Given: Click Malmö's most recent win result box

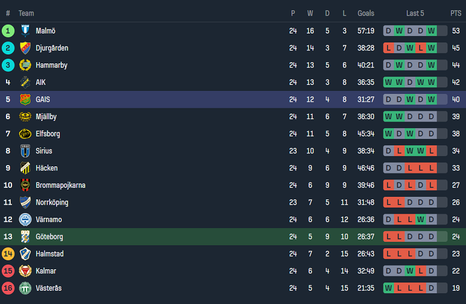Looking at the screenshot, I should 431,31.
